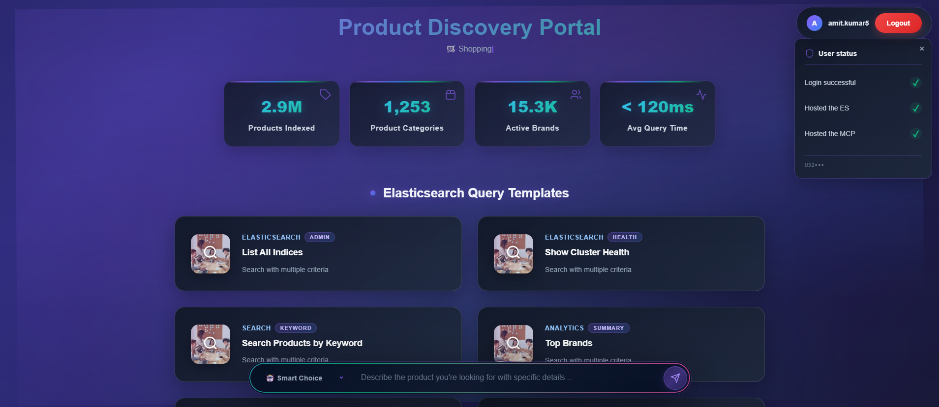Click the List All Indices thumbnail image
Screen dimensions: 939x407
point(211,254)
